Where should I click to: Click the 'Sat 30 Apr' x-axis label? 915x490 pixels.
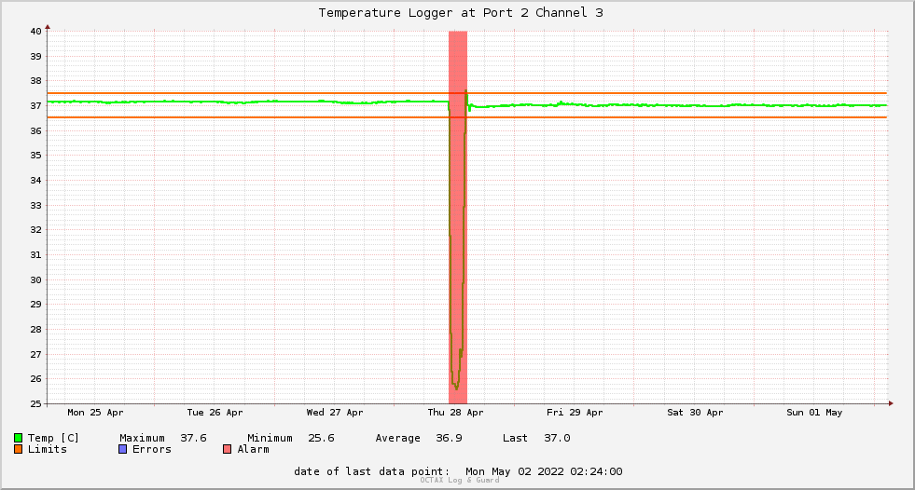coord(695,413)
